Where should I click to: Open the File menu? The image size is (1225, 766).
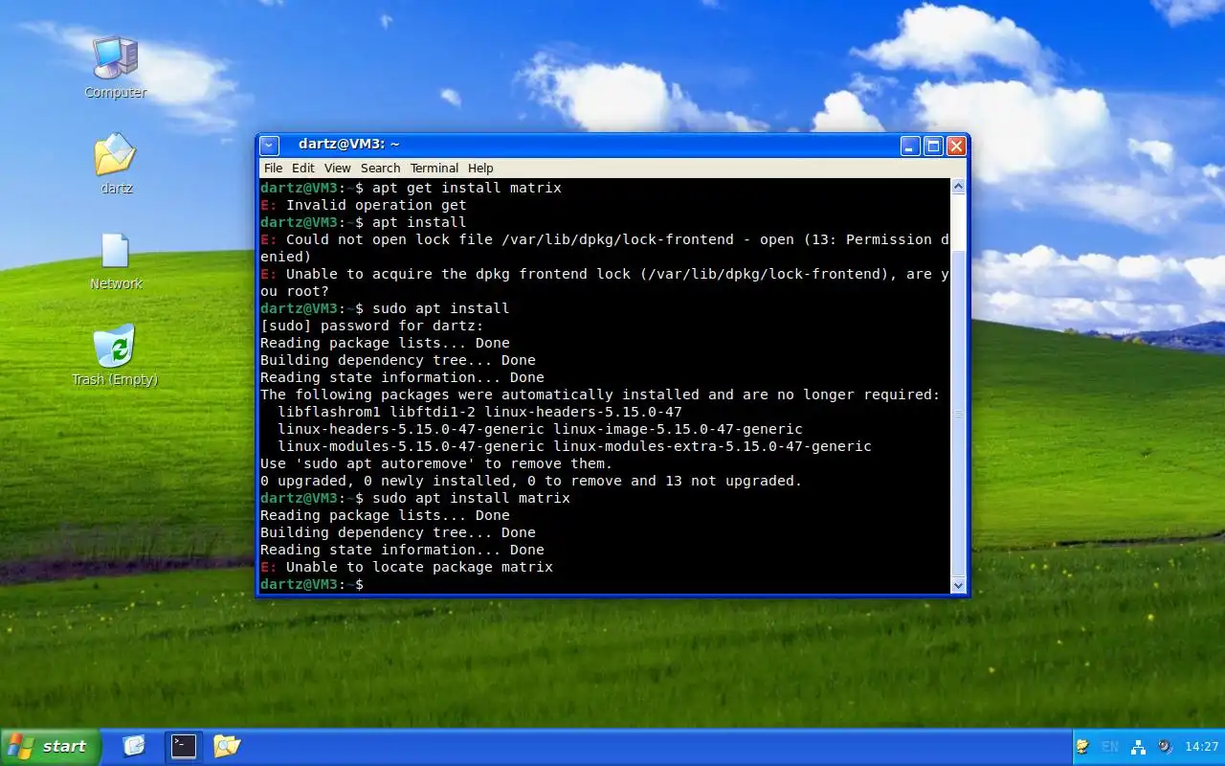273,168
